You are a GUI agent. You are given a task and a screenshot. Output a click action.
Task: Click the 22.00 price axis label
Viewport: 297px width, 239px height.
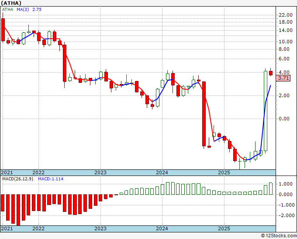[286, 15]
